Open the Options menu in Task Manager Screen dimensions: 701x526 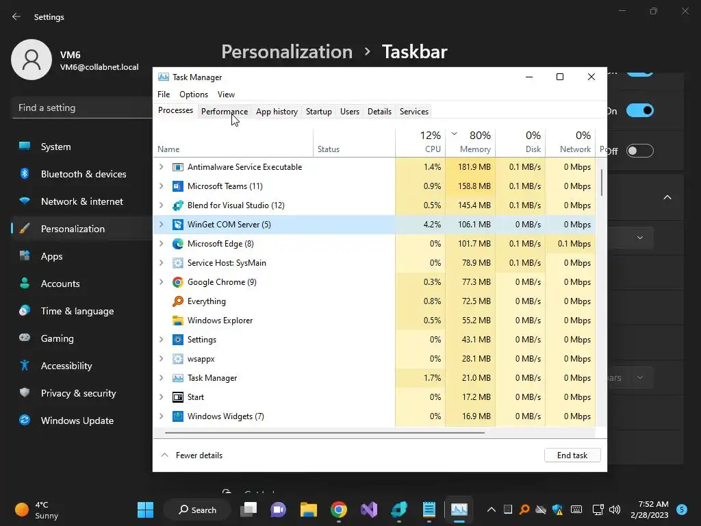tap(194, 95)
